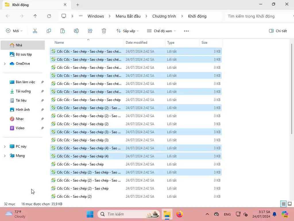294x221 pixels.
Task: Click the Back navigation arrow
Action: coord(8,16)
